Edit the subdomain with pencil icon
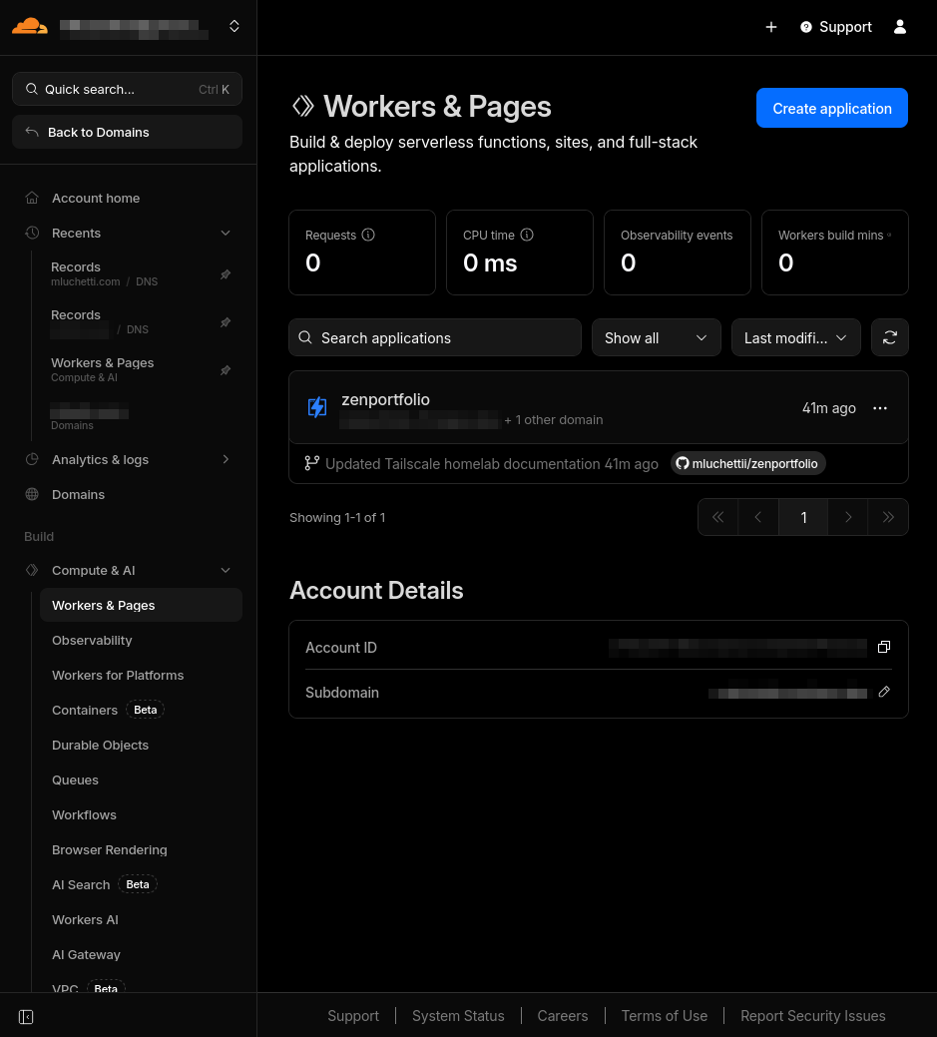This screenshot has width=937, height=1037. 883,693
